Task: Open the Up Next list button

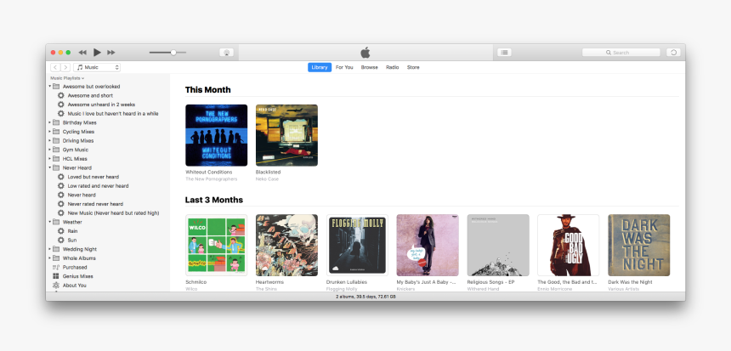Action: click(504, 52)
